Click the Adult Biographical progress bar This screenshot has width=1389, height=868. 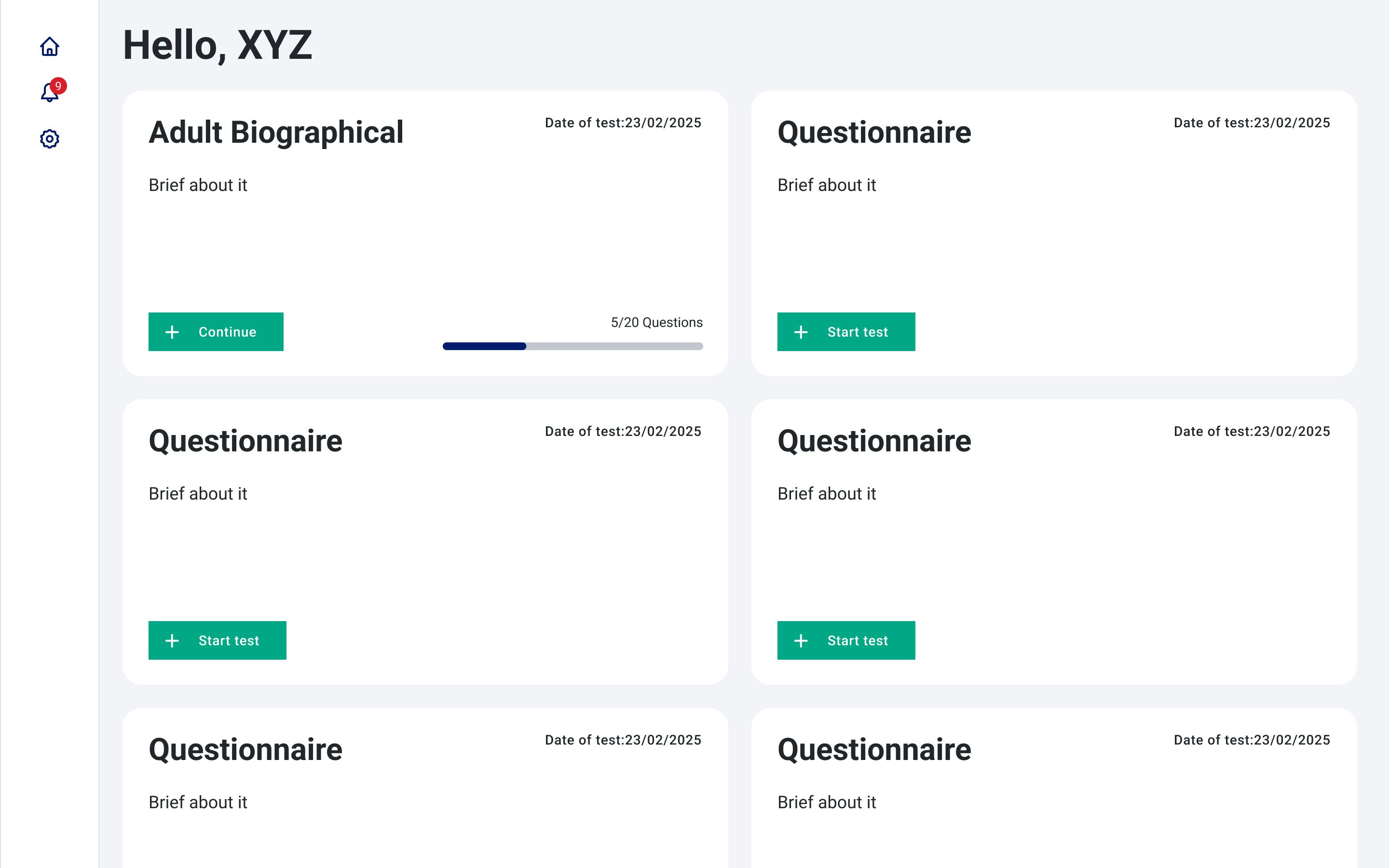pos(572,346)
